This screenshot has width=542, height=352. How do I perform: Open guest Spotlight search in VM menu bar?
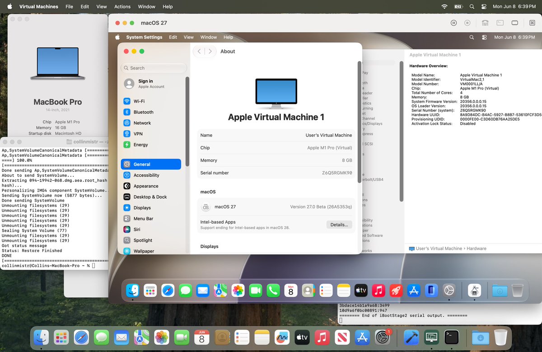[472, 38]
